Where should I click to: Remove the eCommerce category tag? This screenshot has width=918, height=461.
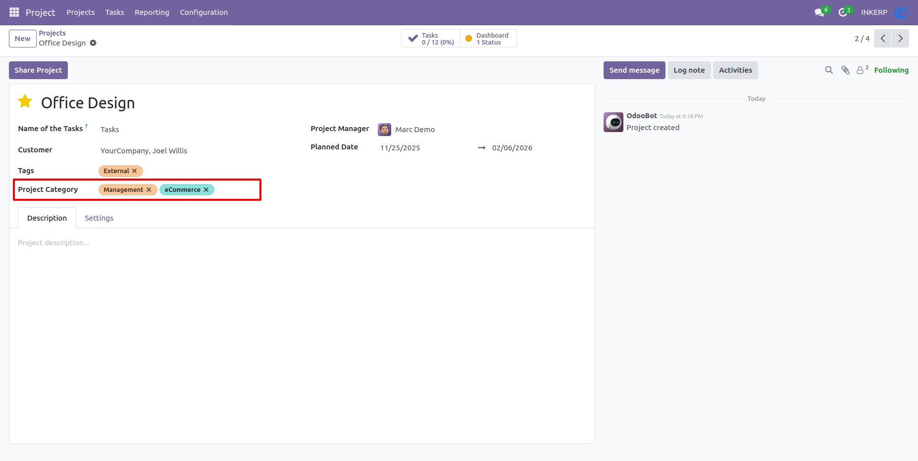(x=206, y=190)
